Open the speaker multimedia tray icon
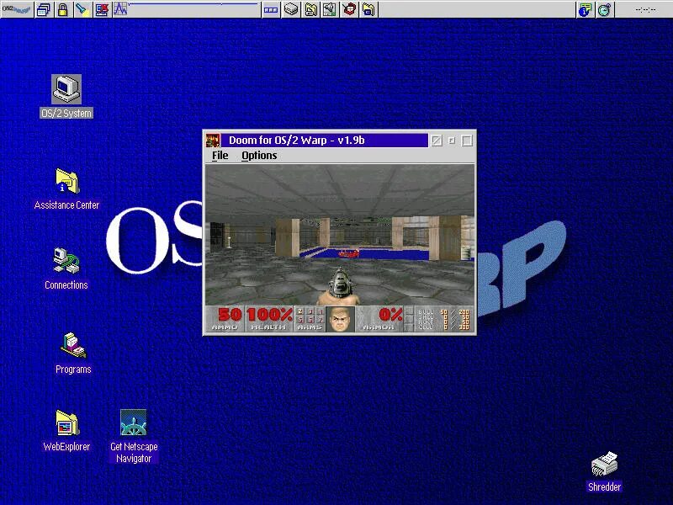673x505 pixels. click(x=330, y=9)
